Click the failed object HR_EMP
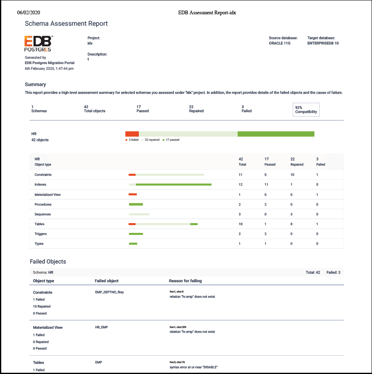Screen dimensions: 372x374 102,327
